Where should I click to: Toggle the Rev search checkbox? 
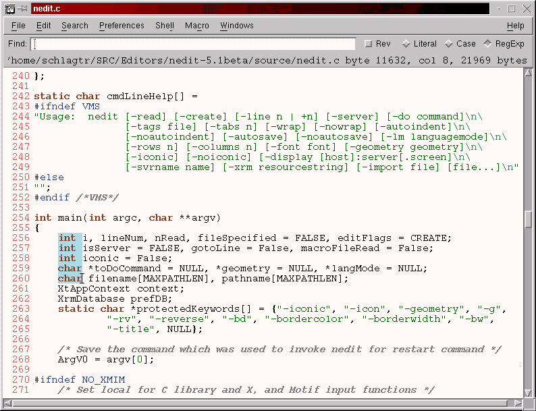(378, 44)
